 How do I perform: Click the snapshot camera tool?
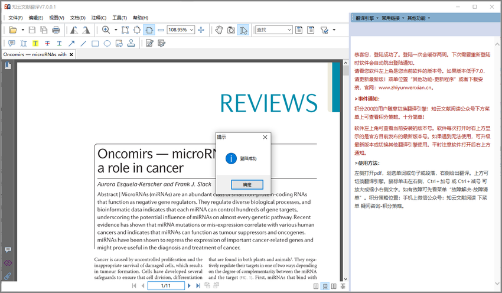[x=231, y=30]
